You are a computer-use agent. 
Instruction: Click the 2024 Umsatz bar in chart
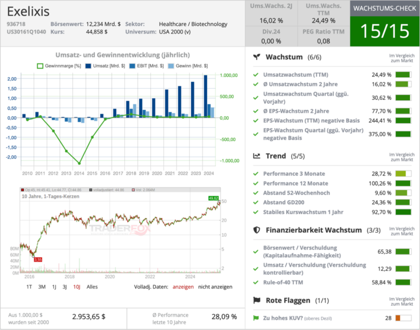click(205, 97)
